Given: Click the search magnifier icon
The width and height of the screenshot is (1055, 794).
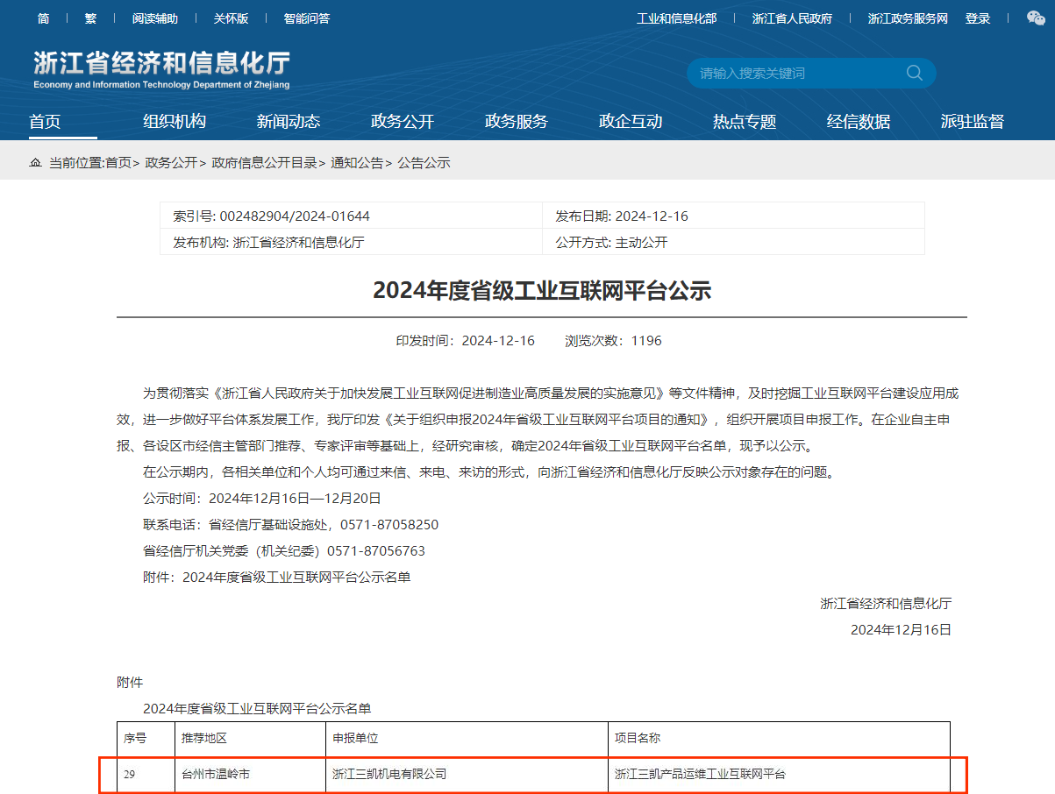Looking at the screenshot, I should coord(914,74).
